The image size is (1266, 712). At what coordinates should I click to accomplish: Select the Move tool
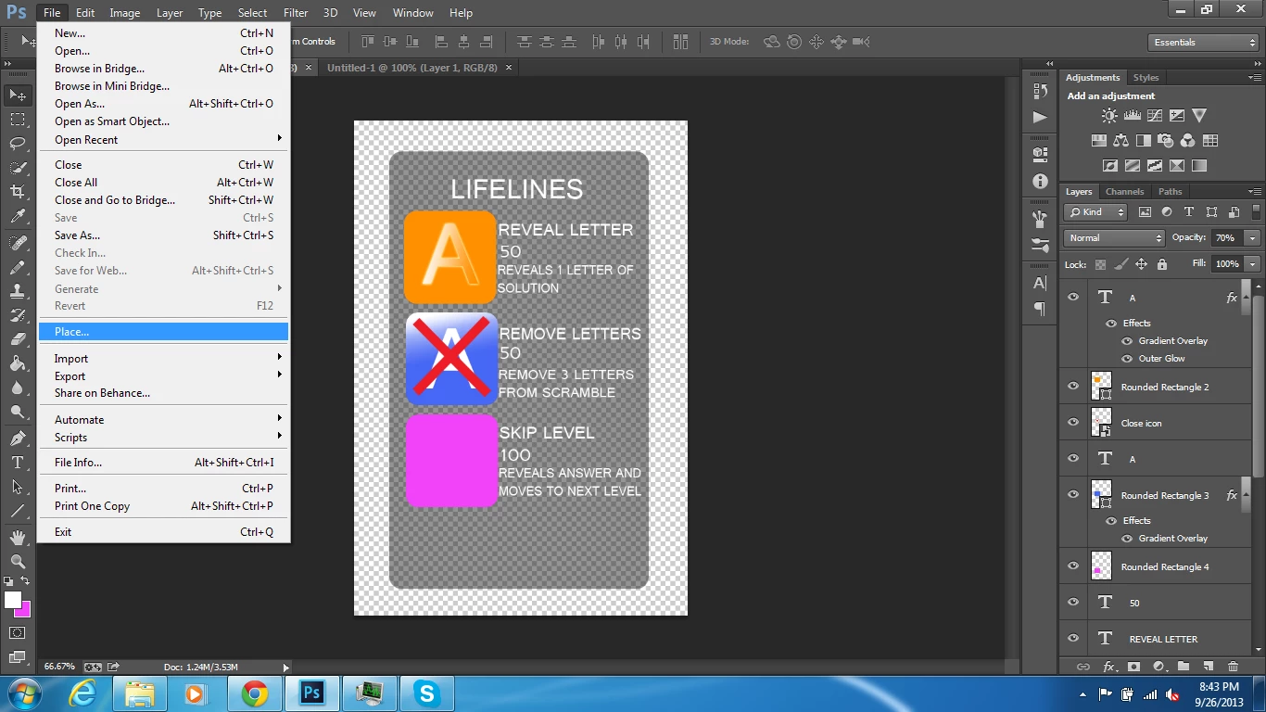click(18, 95)
